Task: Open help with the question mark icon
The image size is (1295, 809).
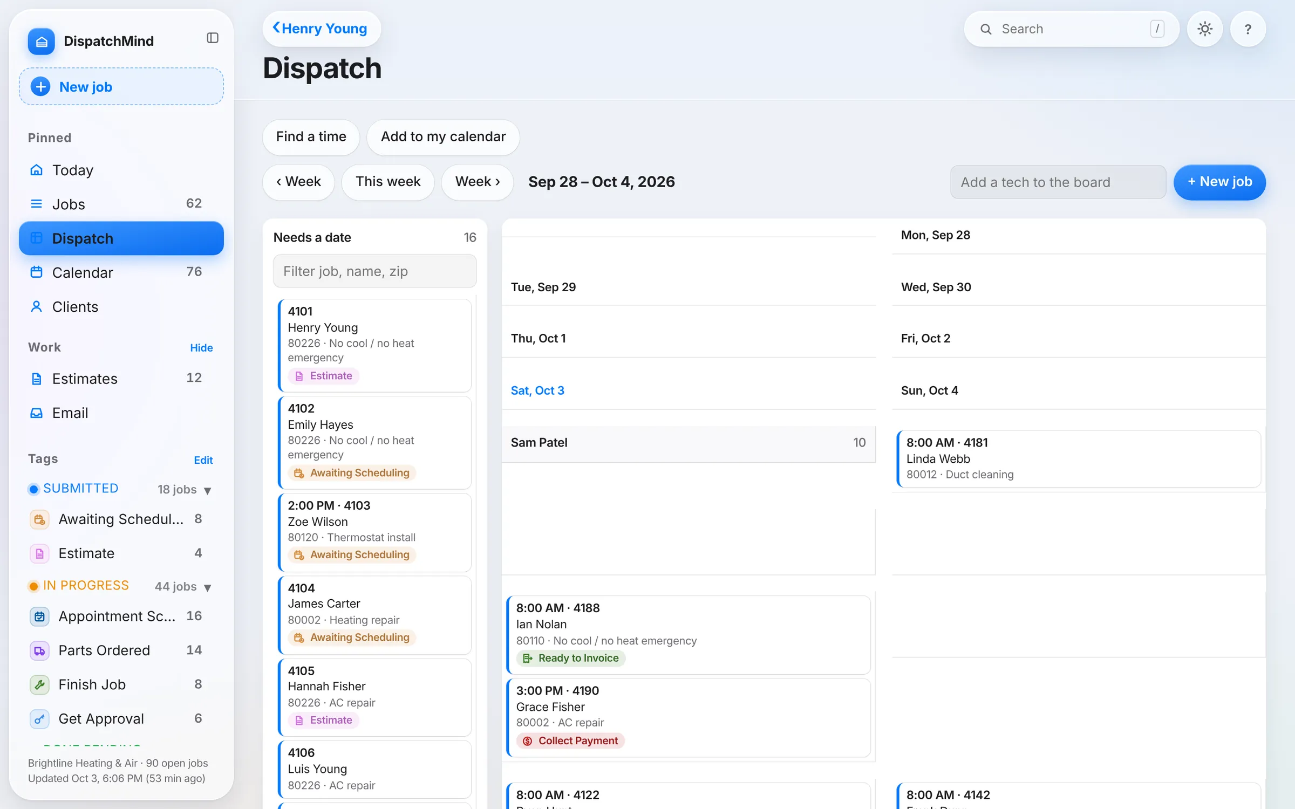Action: click(1248, 29)
